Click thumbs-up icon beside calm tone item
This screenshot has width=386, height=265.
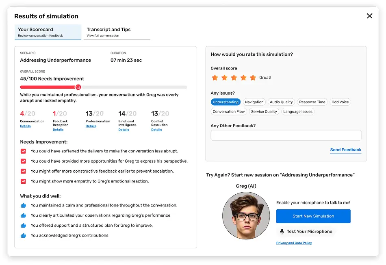point(24,205)
